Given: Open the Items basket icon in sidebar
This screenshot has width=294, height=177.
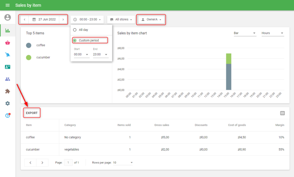Looking at the screenshot, I should point(7,43).
